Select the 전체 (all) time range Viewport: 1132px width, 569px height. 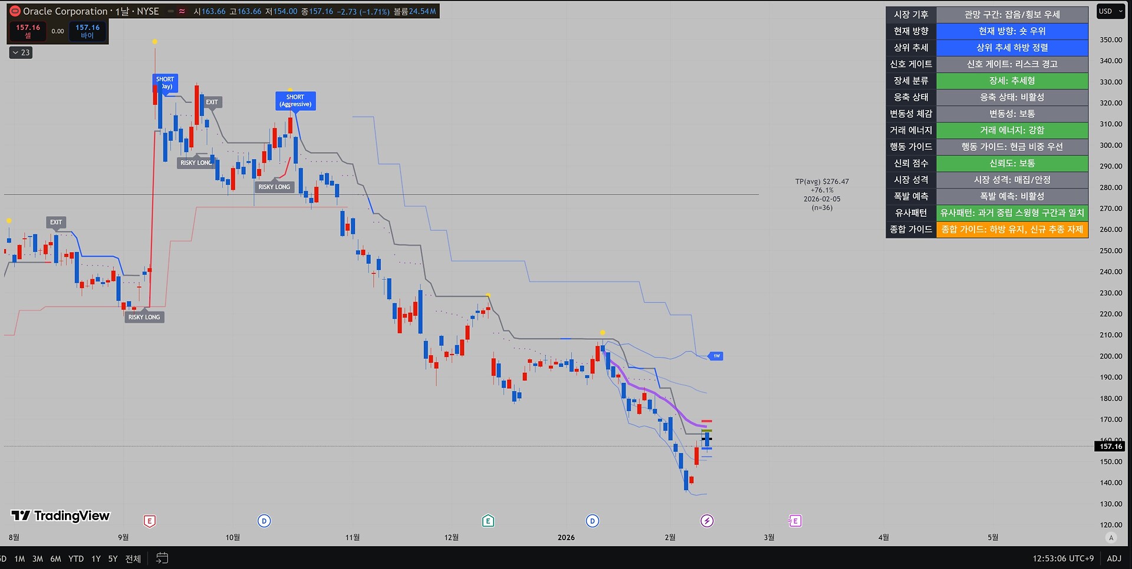(x=133, y=558)
